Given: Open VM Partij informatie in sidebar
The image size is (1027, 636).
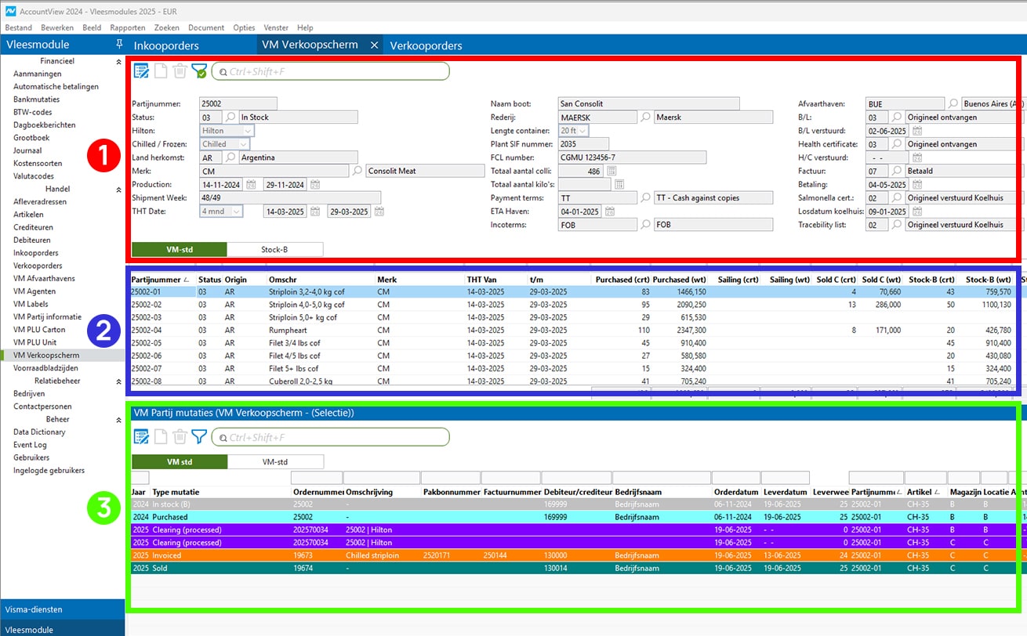Looking at the screenshot, I should (x=47, y=317).
